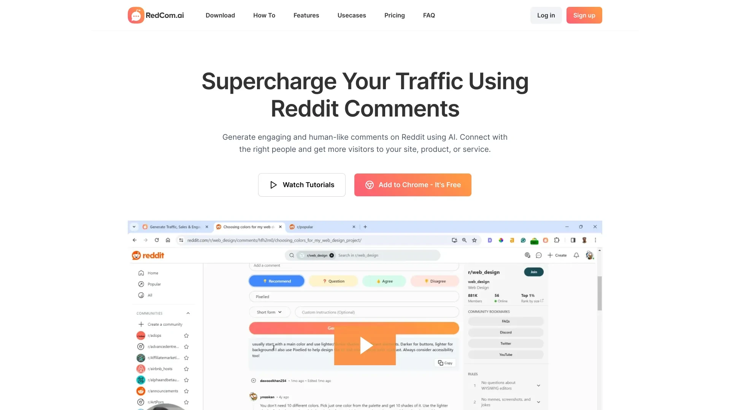Click the RedCom.ai logo icon

click(x=136, y=15)
